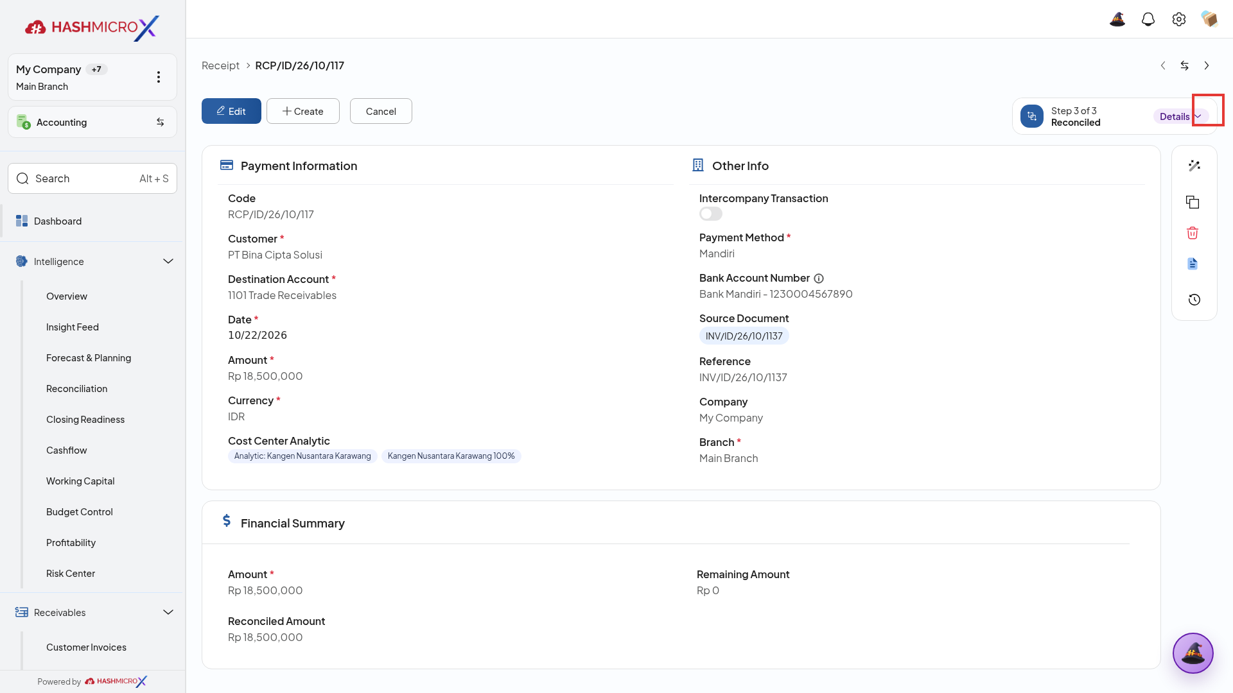Open settings gear in top bar
1233x693 pixels.
click(x=1179, y=19)
